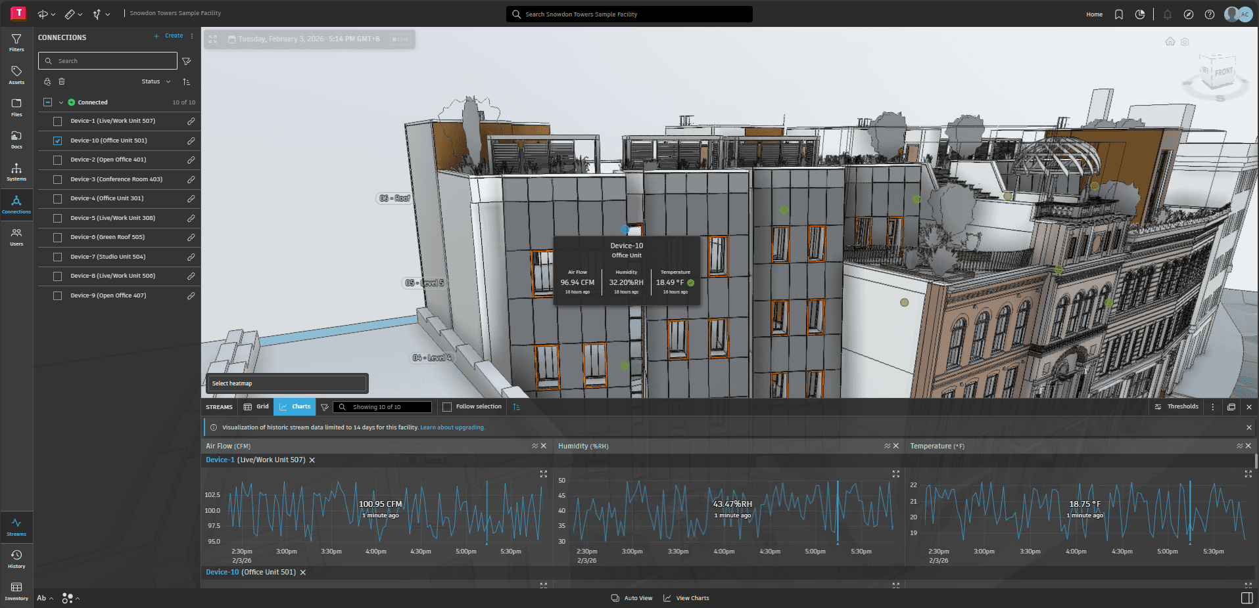Screen dimensions: 1259x608
Task: Collapse the Connected devices group
Action: tap(61, 102)
